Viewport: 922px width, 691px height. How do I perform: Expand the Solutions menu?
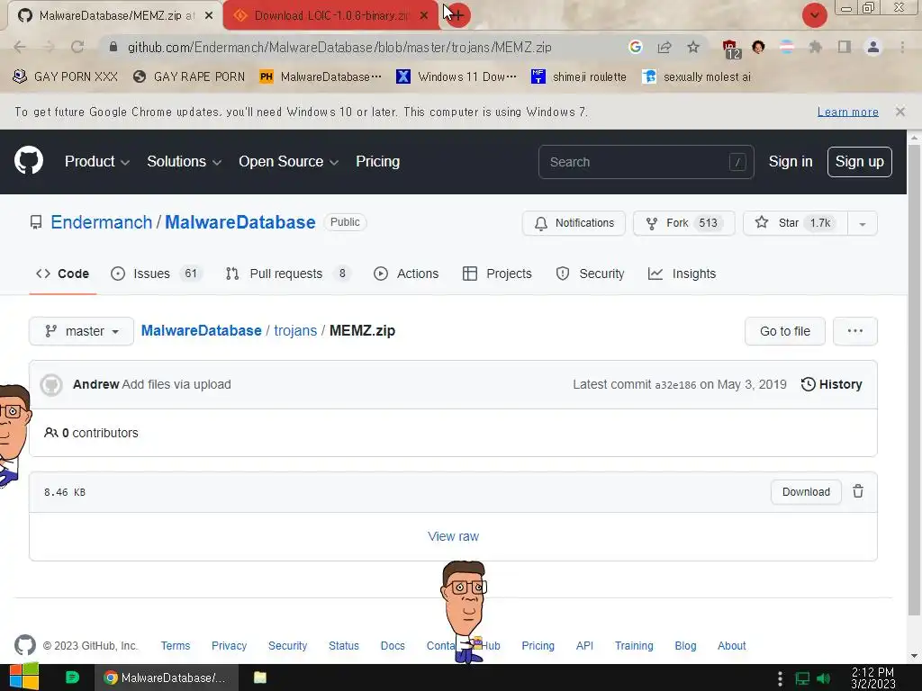tap(184, 162)
